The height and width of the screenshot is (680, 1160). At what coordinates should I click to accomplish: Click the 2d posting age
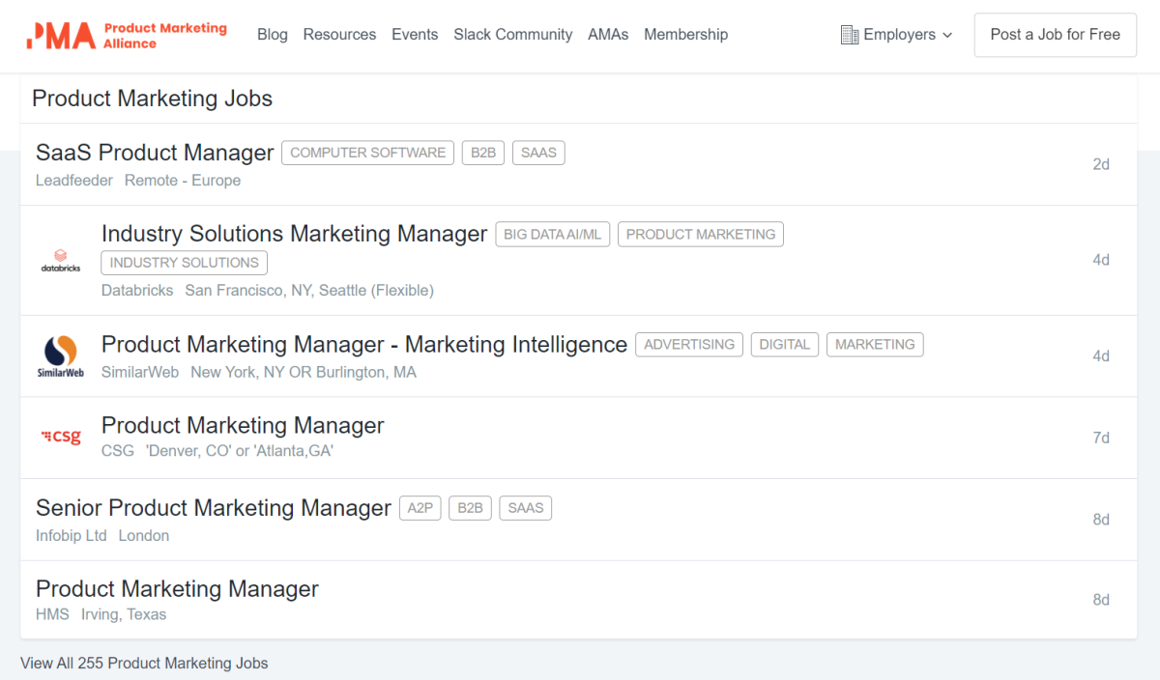1101,164
